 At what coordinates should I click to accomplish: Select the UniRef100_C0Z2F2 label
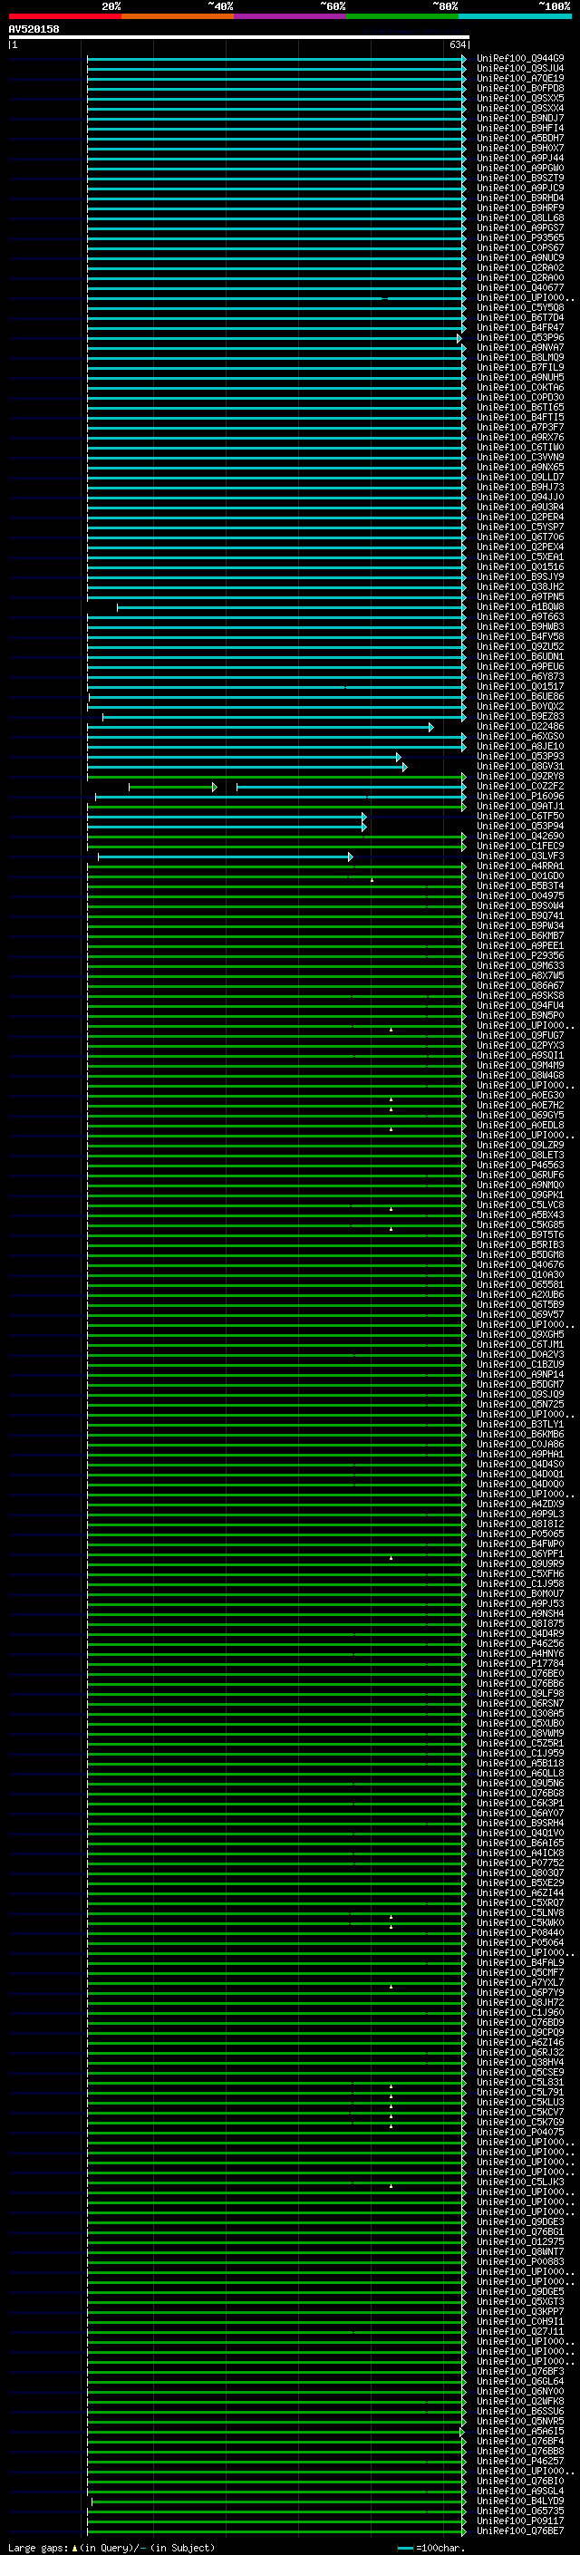coord(520,787)
